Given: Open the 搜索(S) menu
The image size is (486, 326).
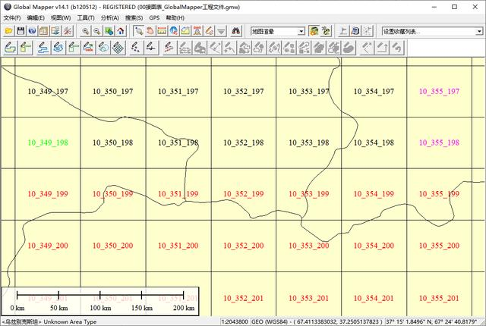Looking at the screenshot, I should [134, 18].
